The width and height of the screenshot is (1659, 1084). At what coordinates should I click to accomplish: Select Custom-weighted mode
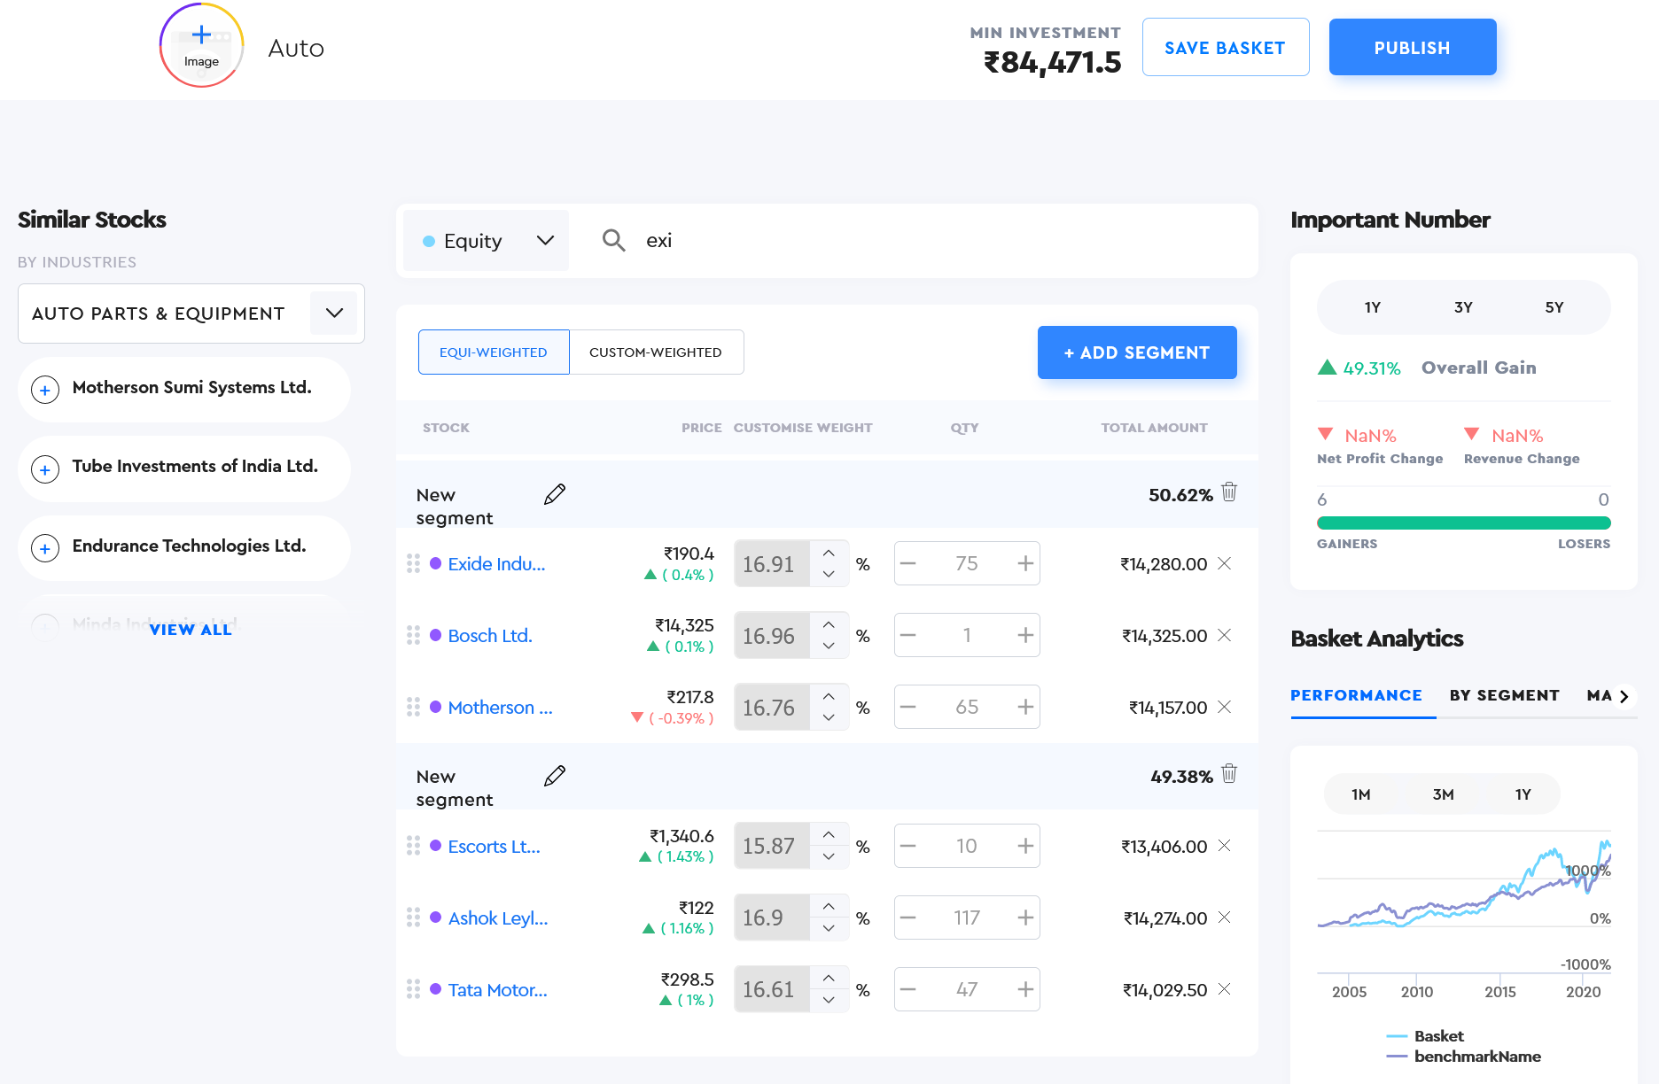(656, 352)
